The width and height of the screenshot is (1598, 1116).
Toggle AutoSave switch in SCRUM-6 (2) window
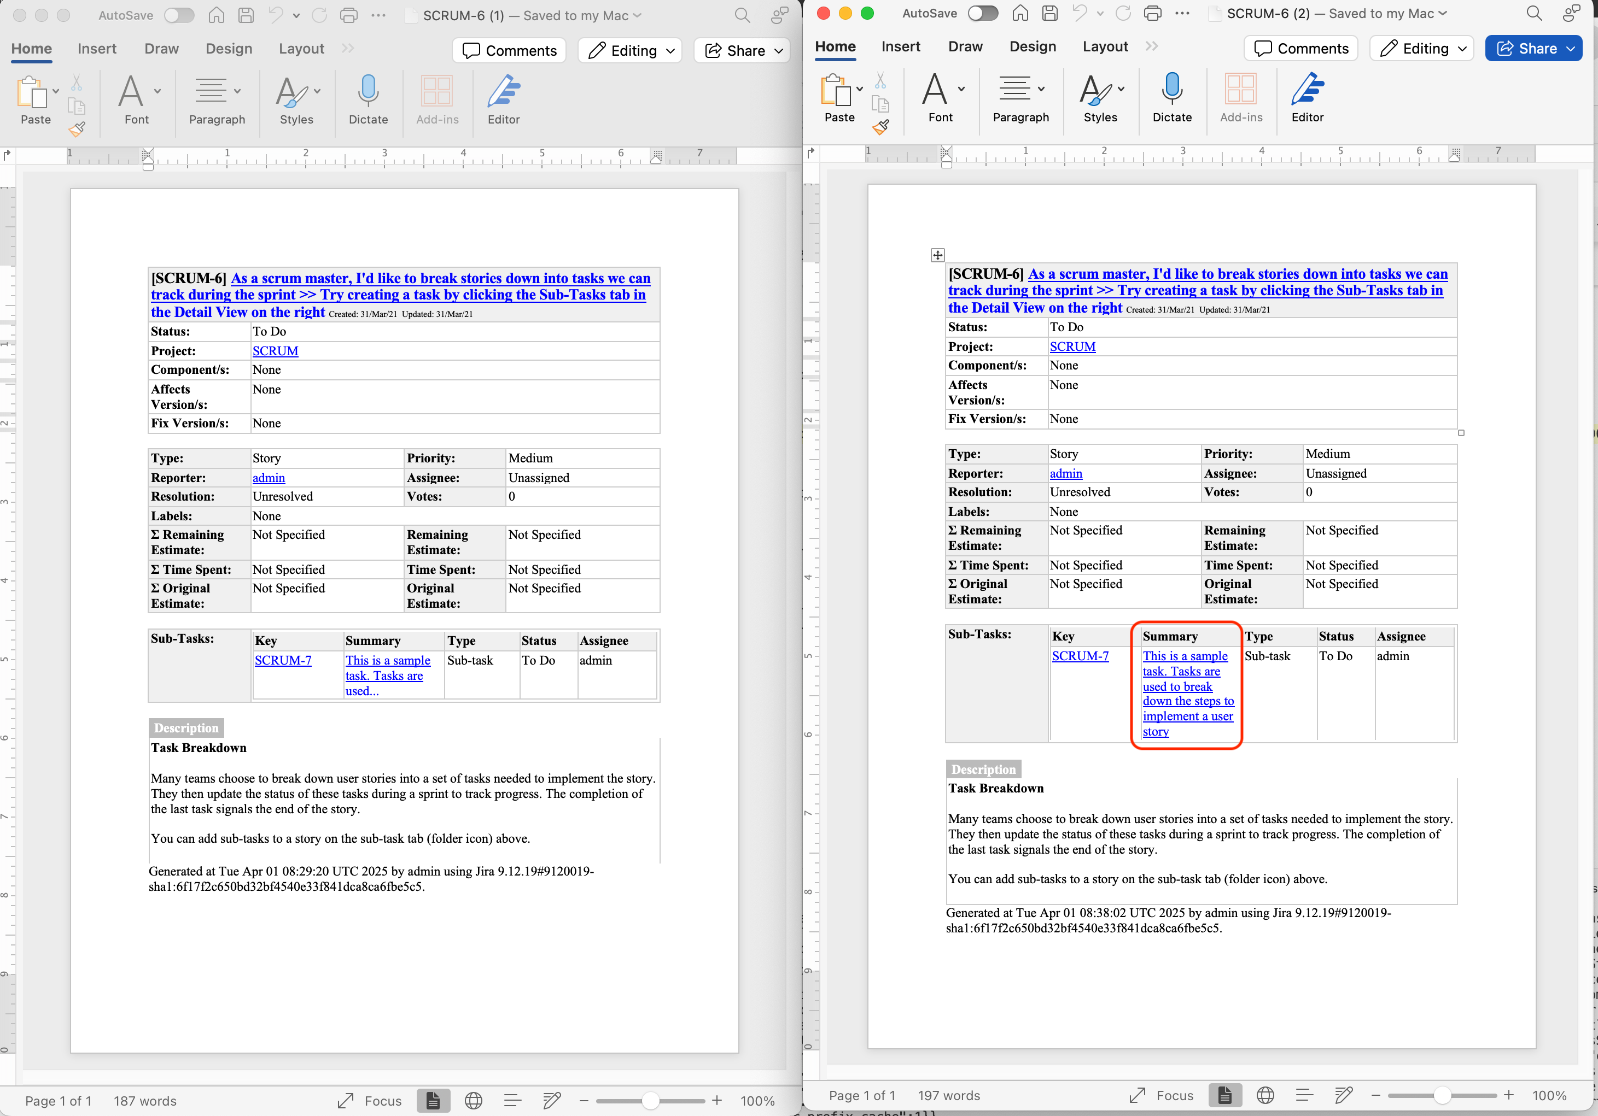click(982, 13)
